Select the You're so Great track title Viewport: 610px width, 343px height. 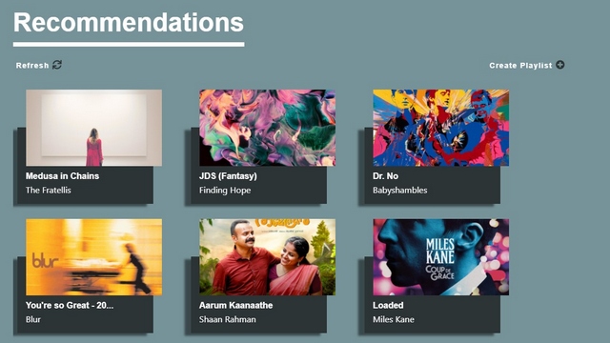coord(70,305)
